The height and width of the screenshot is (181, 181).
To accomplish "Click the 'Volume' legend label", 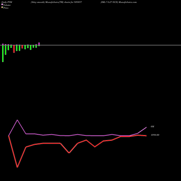I will point(7,5).
